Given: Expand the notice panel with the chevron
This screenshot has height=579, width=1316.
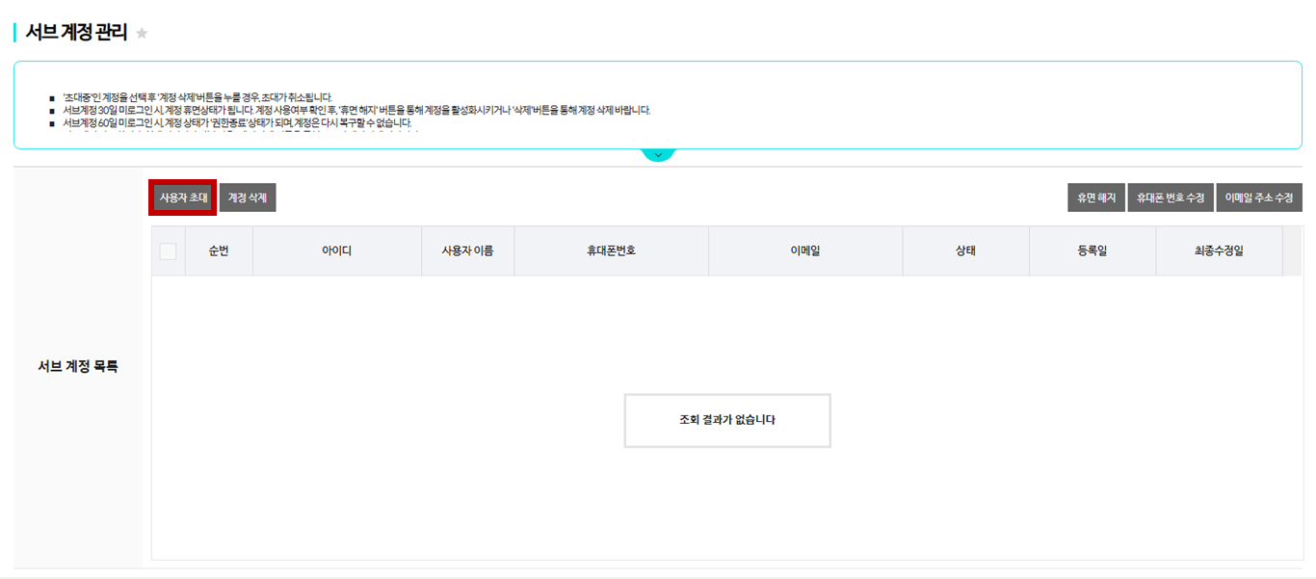Looking at the screenshot, I should coord(658,154).
